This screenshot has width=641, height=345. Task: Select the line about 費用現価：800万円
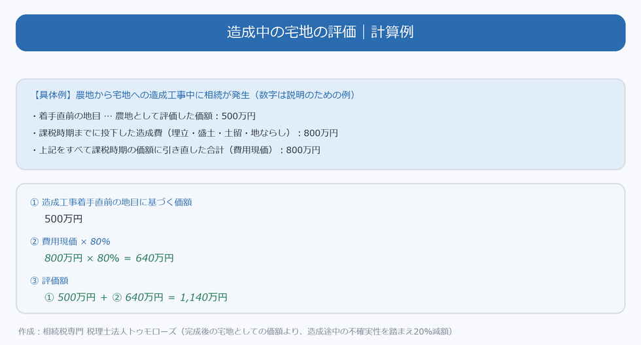coord(176,150)
